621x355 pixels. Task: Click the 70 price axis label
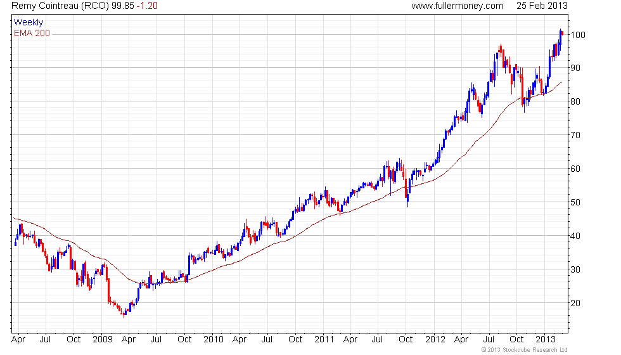(x=575, y=136)
